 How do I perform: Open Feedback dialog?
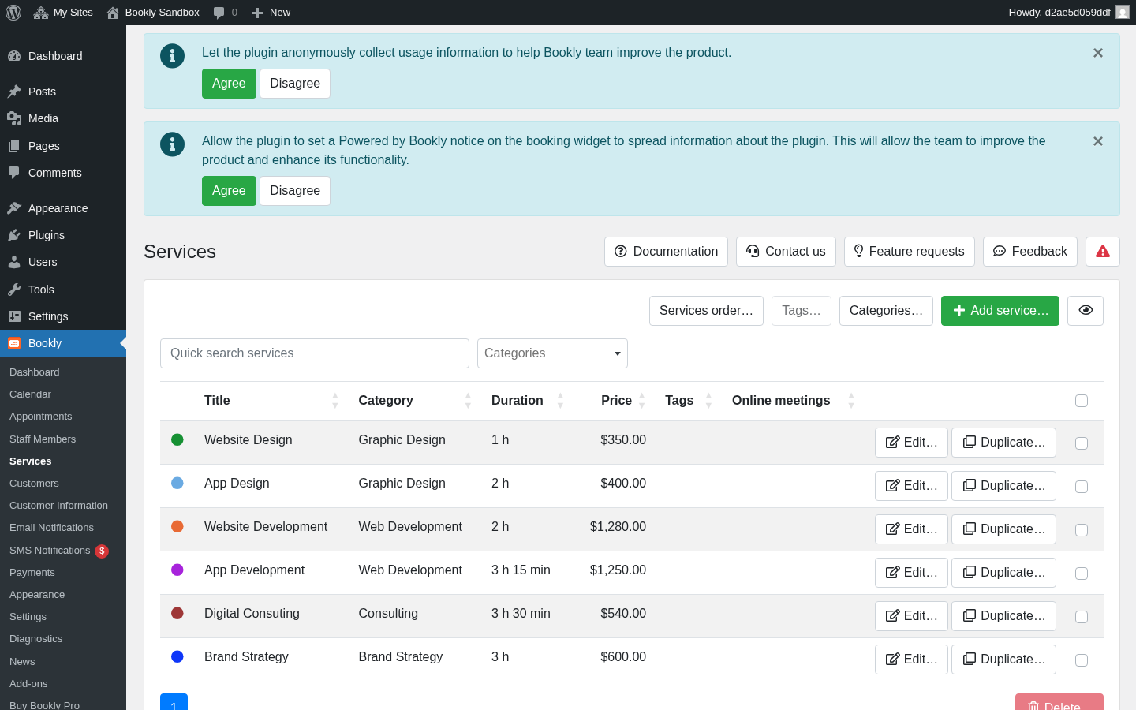point(1029,252)
